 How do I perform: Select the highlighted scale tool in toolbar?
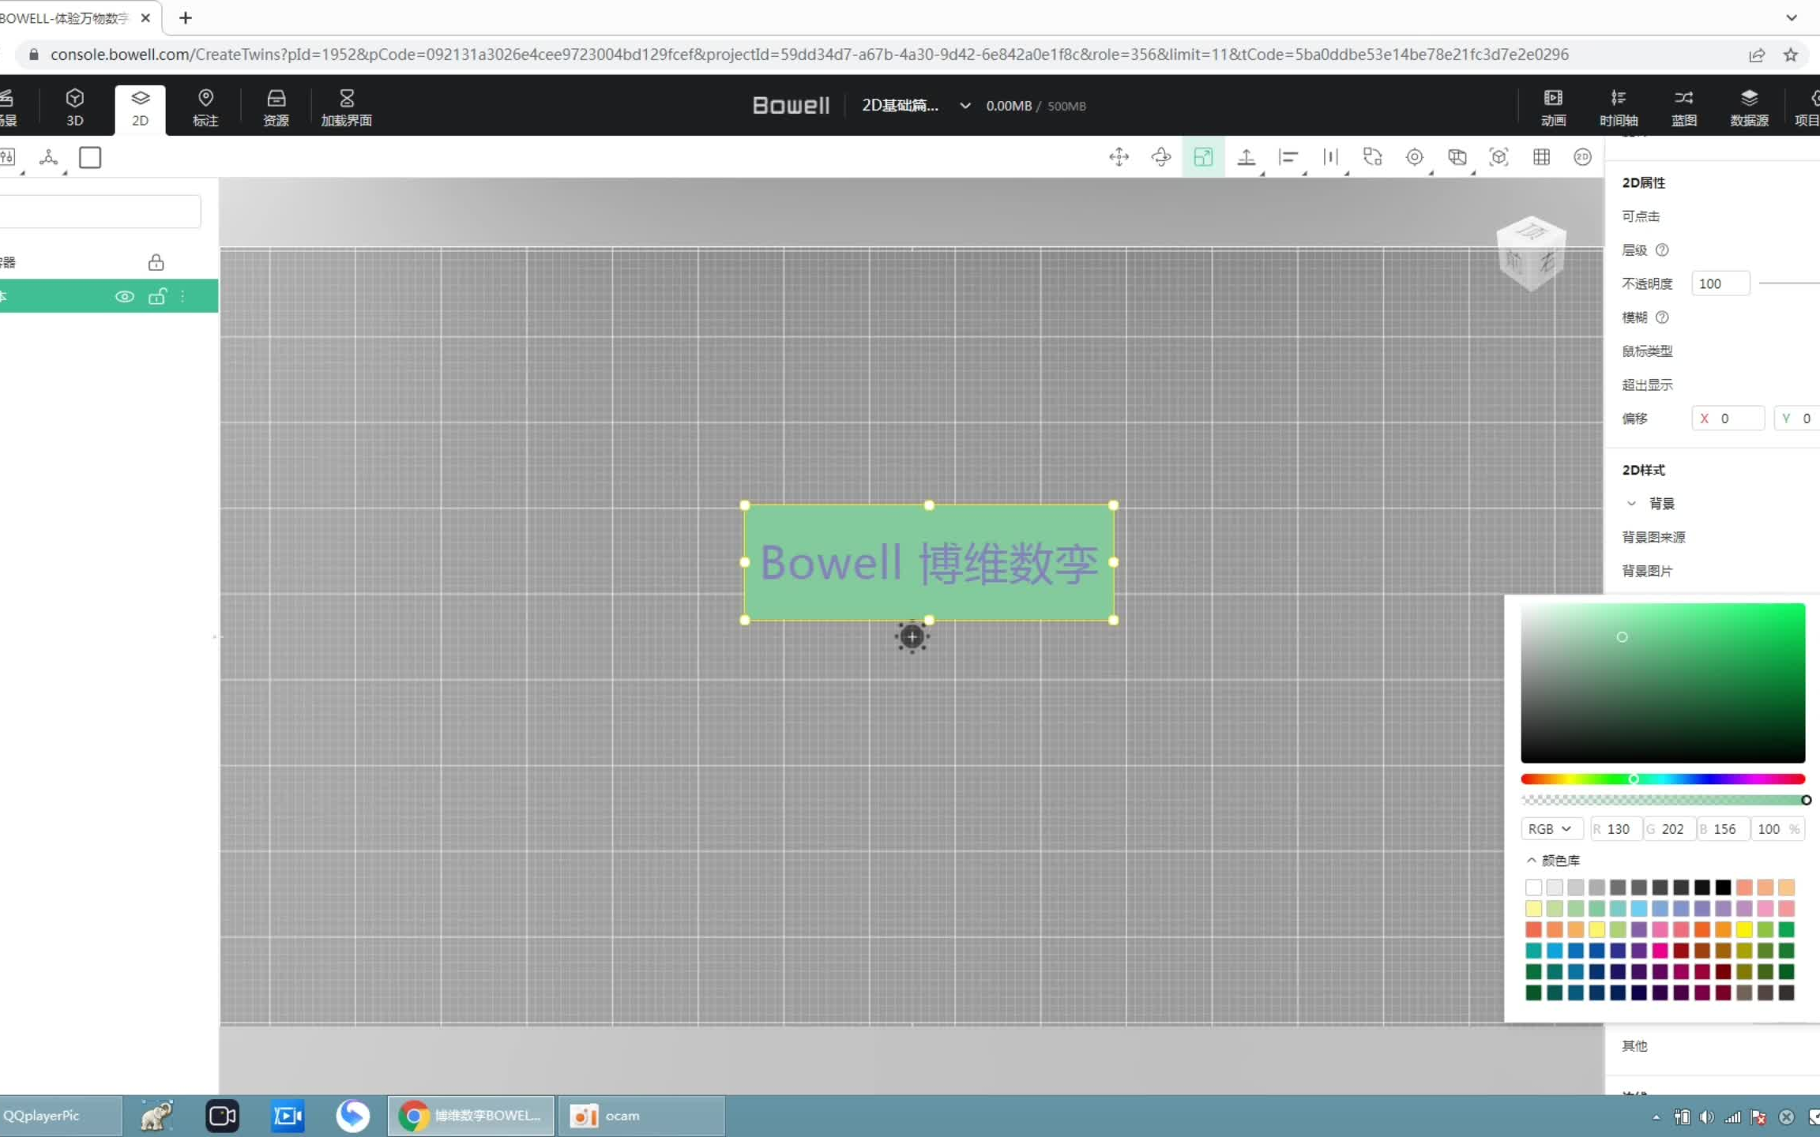(x=1203, y=157)
